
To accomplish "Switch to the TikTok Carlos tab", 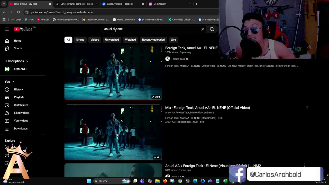I will click(77, 4).
